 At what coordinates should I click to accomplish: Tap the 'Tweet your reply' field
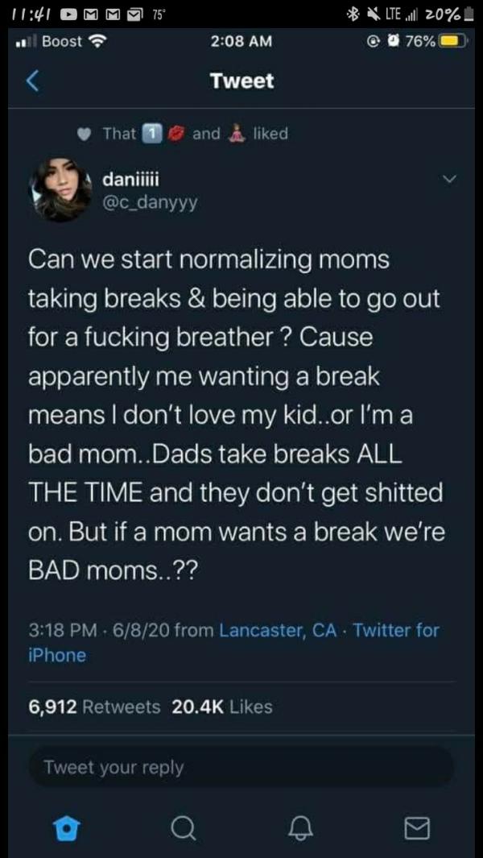[242, 767]
